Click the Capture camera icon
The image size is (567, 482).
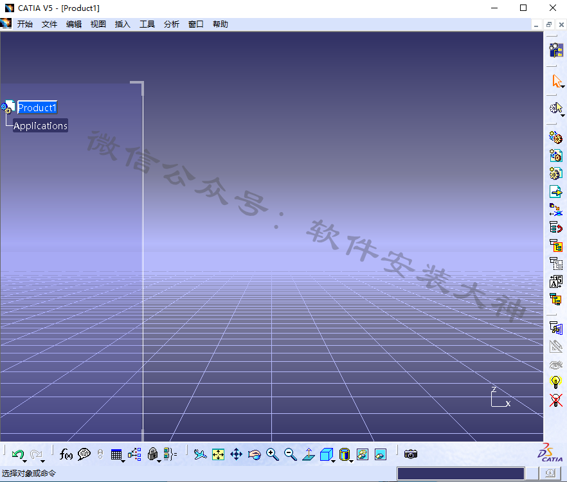coord(411,454)
